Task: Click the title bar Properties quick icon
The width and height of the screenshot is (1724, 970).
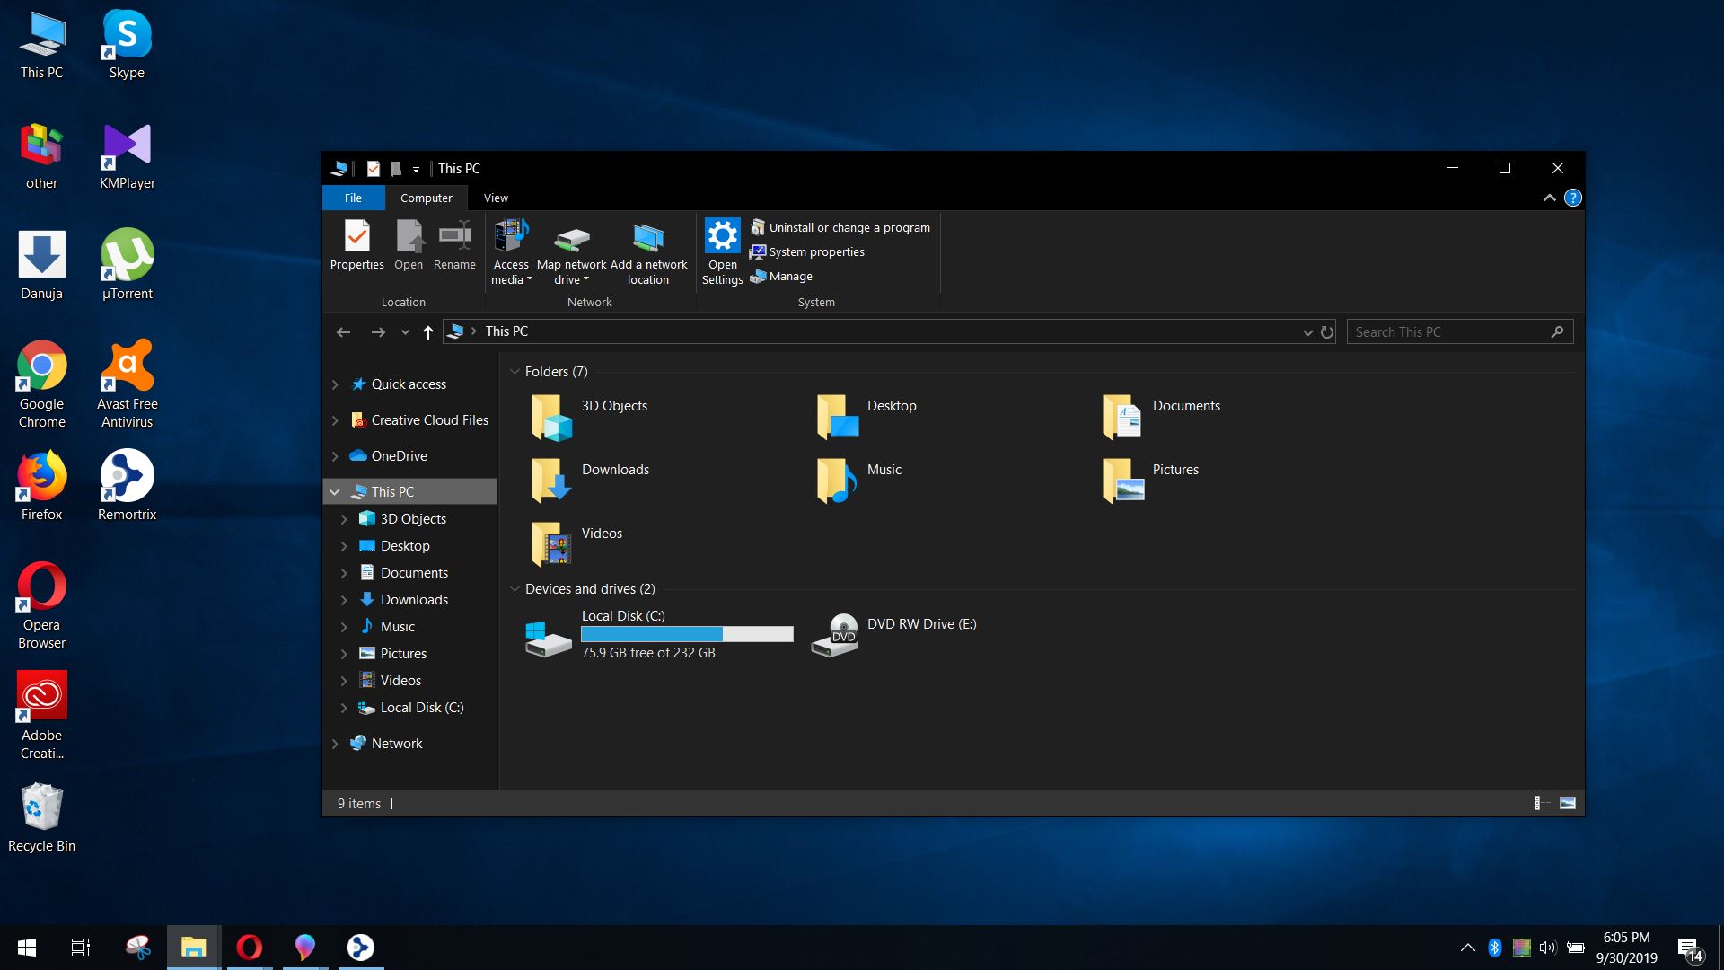Action: pyautogui.click(x=374, y=169)
